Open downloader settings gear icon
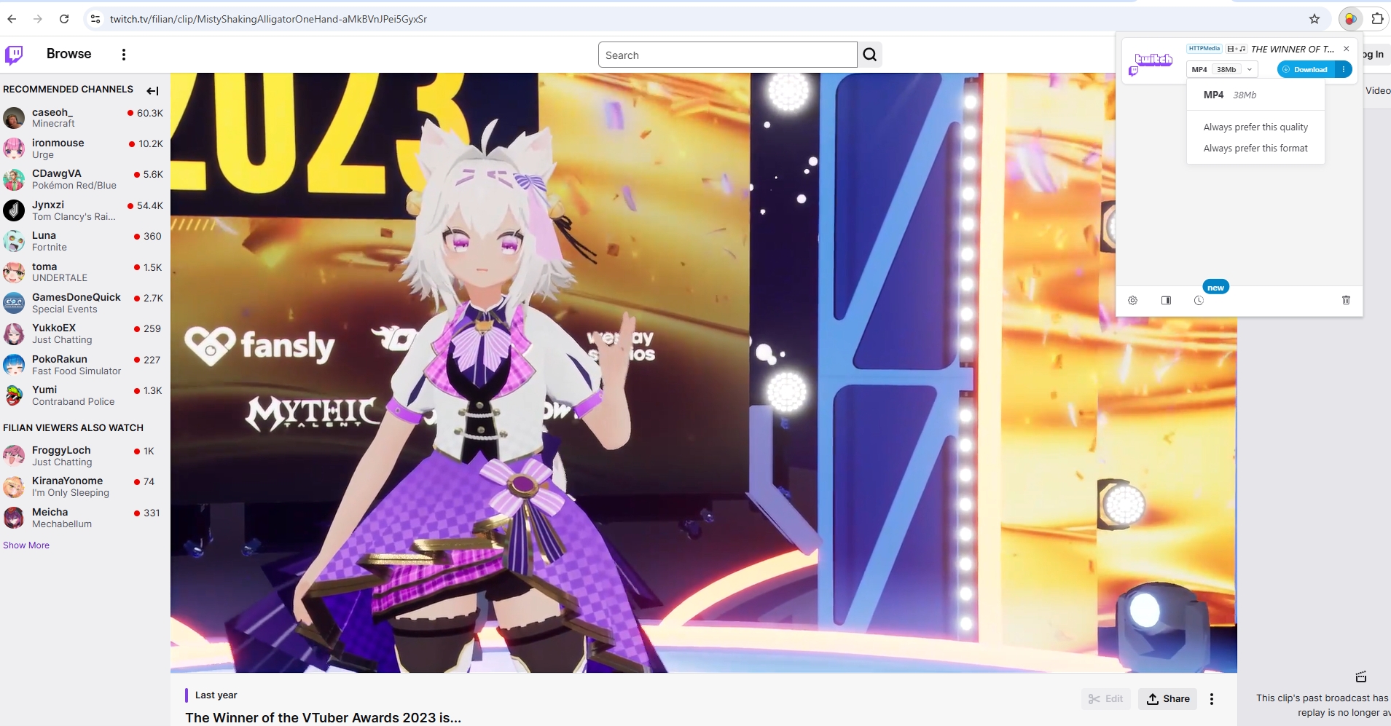The width and height of the screenshot is (1391, 726). [x=1132, y=300]
